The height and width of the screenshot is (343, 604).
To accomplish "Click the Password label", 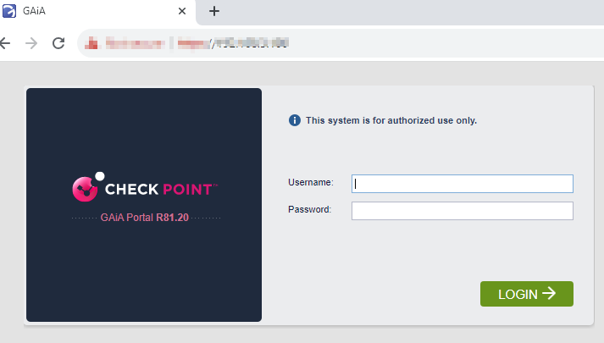I will [x=310, y=209].
